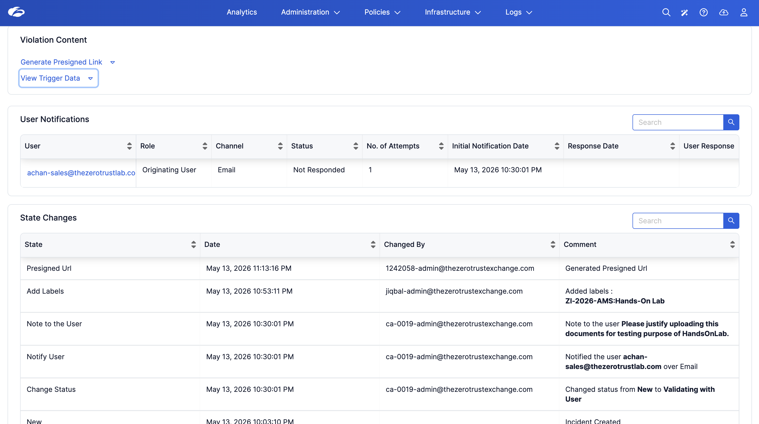Open the Administration menu
Viewport: 759px width, 424px height.
coord(310,12)
